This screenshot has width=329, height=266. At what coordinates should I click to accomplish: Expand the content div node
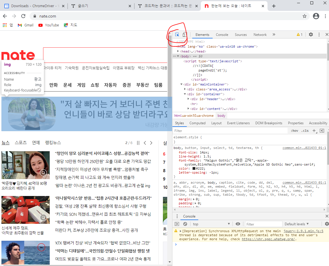188,108
